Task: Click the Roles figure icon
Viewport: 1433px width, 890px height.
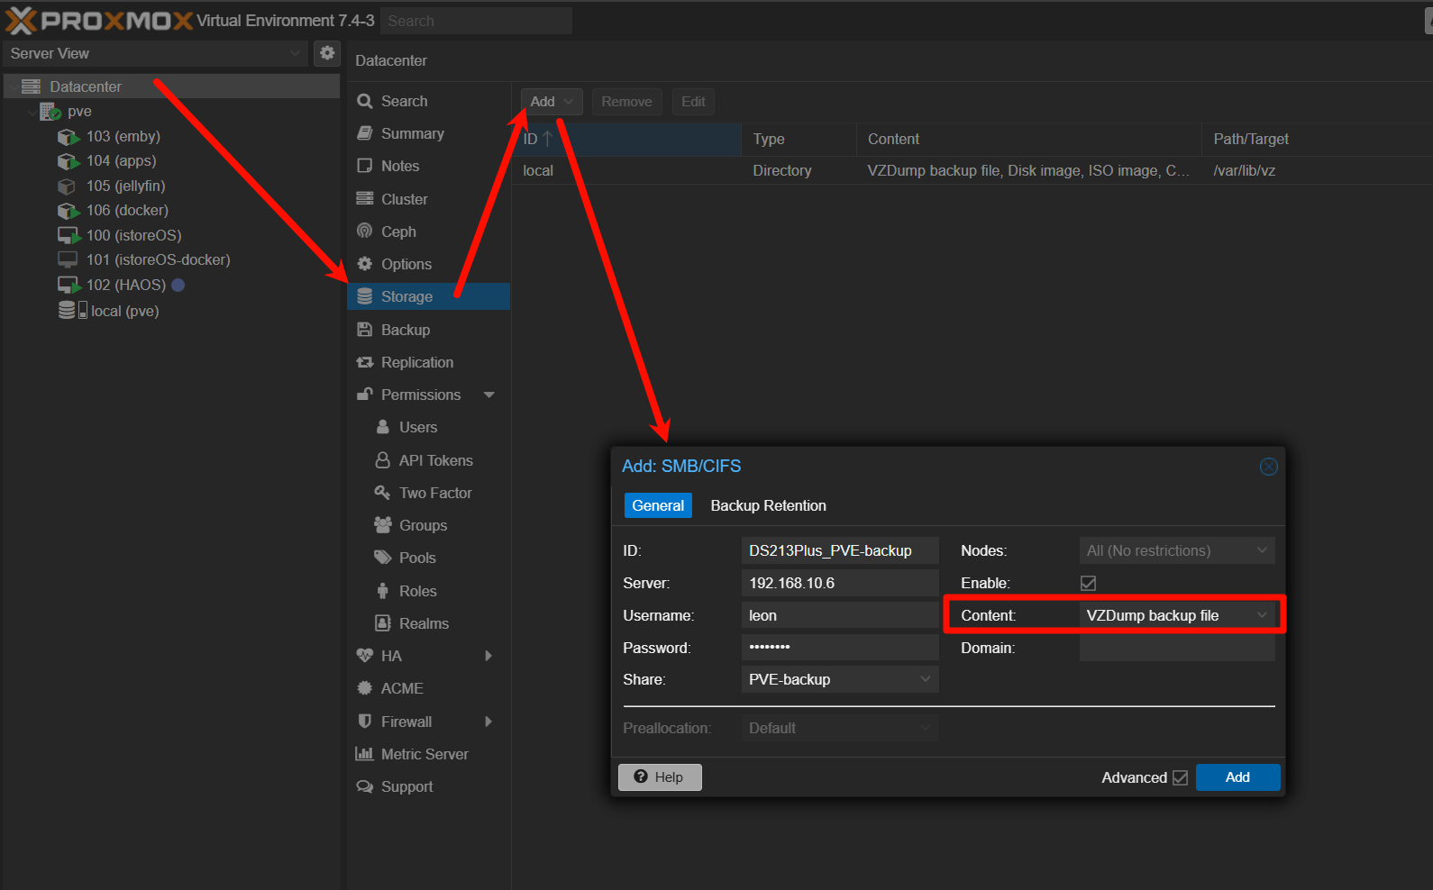Action: [383, 591]
